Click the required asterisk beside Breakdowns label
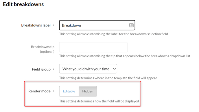199x112 pixels. (54, 25)
